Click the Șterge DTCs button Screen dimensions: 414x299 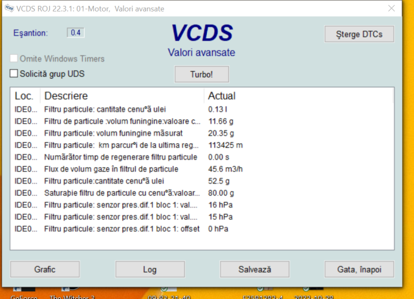pos(359,34)
